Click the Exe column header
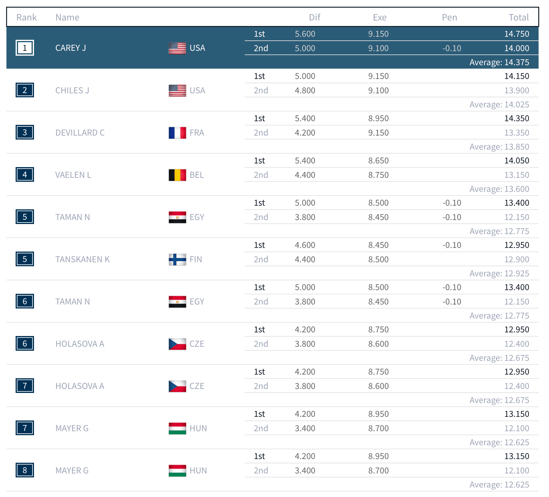The image size is (549, 497). 379,17
